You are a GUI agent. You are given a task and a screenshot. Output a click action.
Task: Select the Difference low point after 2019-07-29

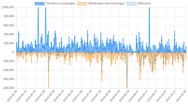click(x=102, y=72)
